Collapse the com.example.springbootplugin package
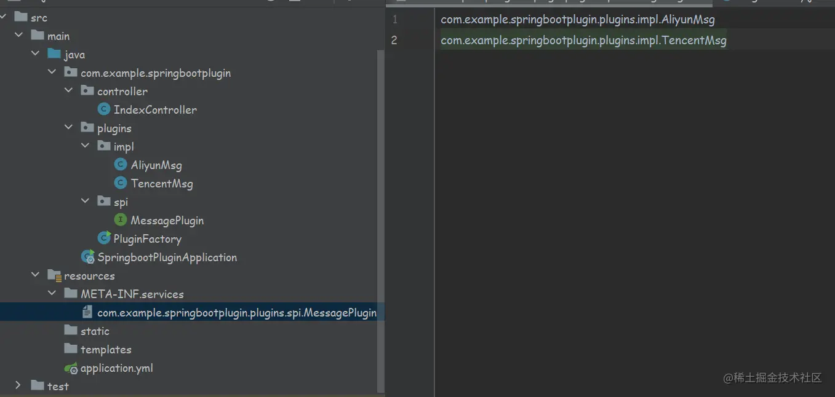 point(52,73)
